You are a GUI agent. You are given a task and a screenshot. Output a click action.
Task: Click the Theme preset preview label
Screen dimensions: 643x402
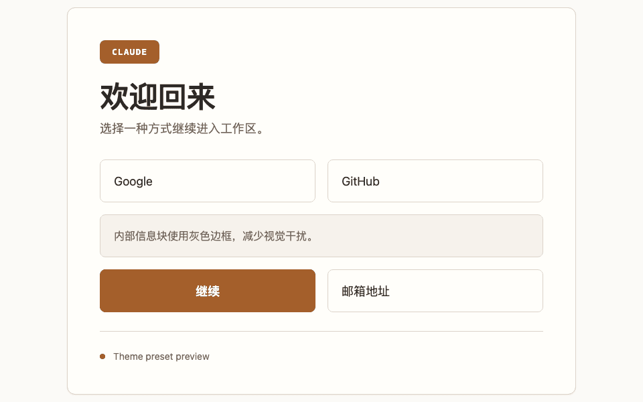point(161,356)
